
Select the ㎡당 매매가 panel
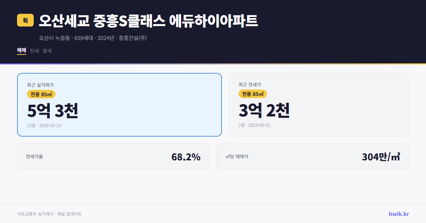tap(312, 156)
